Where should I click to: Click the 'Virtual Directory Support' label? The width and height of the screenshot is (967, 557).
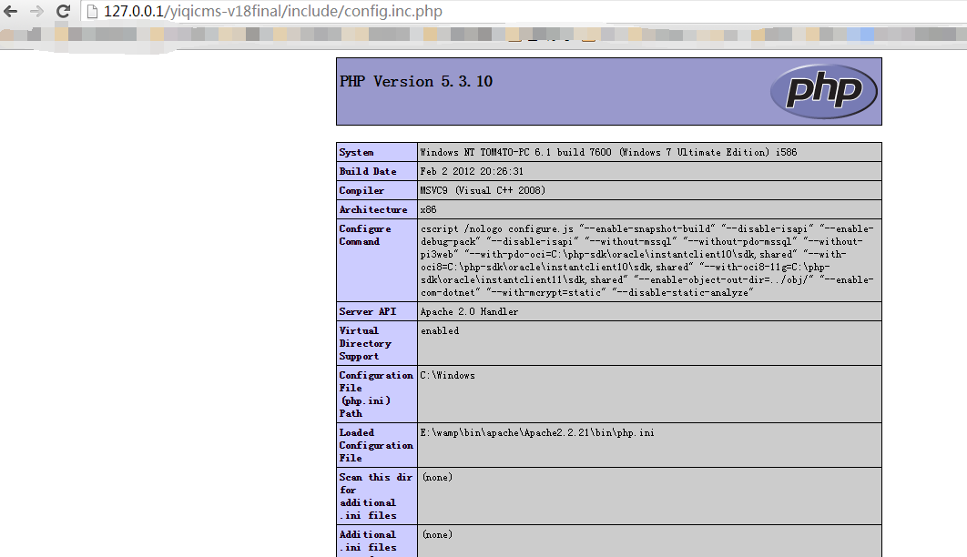(364, 343)
